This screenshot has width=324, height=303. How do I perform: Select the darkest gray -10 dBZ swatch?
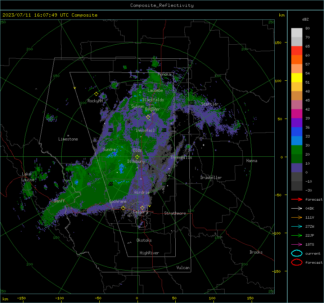coord(297,186)
